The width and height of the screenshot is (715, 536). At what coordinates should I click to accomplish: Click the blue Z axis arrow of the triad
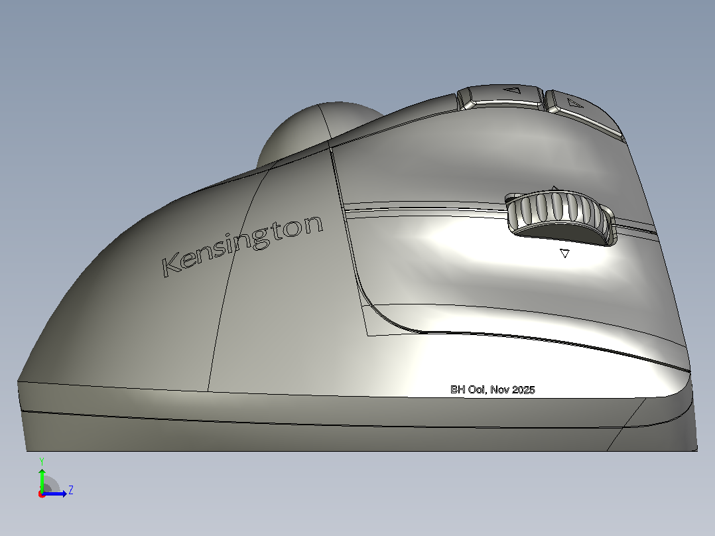pos(56,494)
